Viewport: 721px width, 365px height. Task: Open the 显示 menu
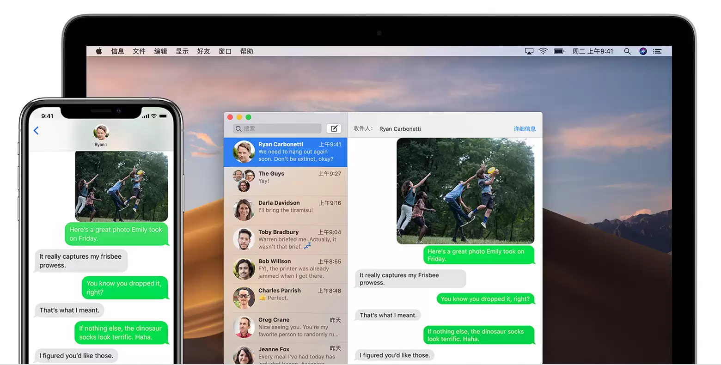(x=182, y=51)
